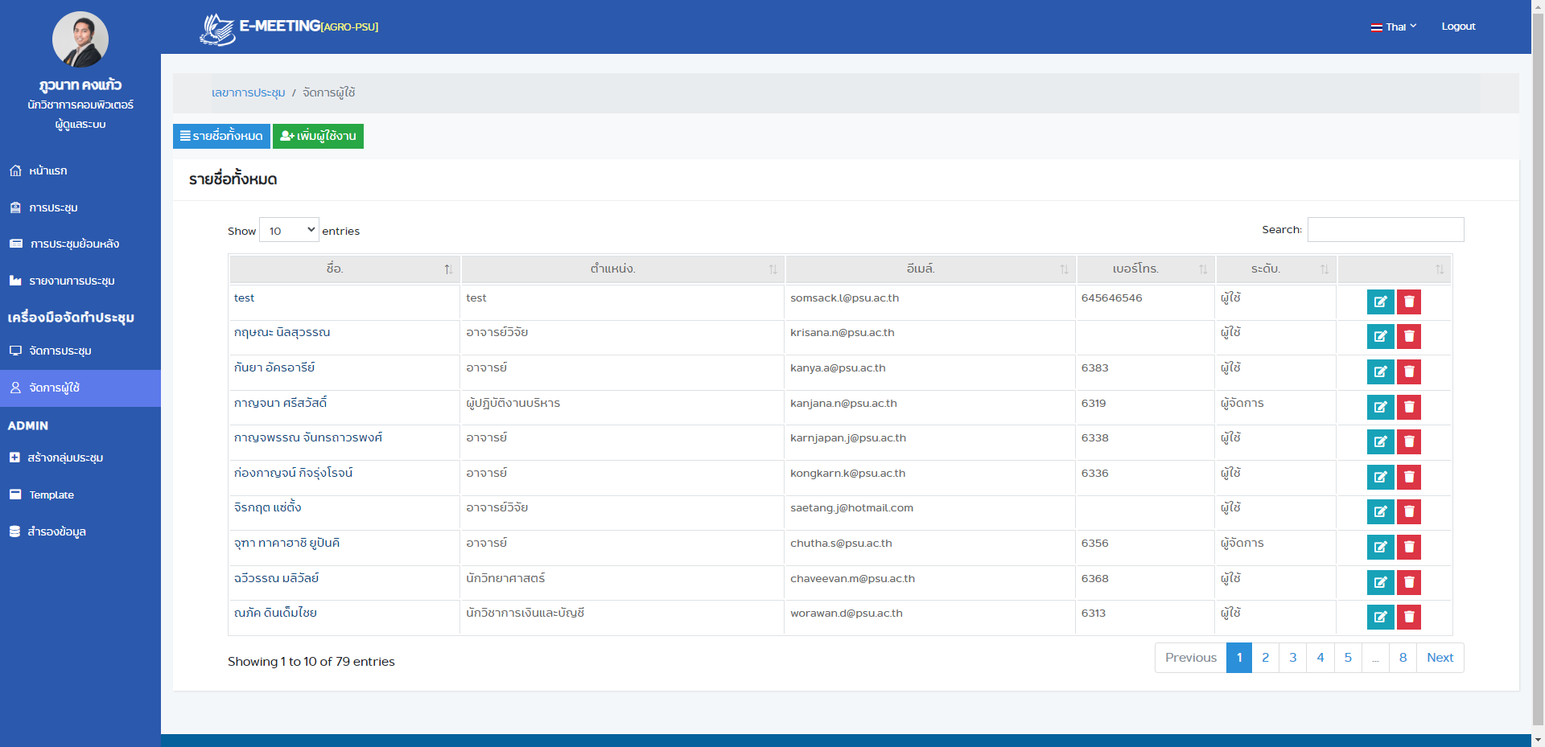Click the E-MEETING logo in header
Viewport: 1545px width, 747px height.
[289, 28]
